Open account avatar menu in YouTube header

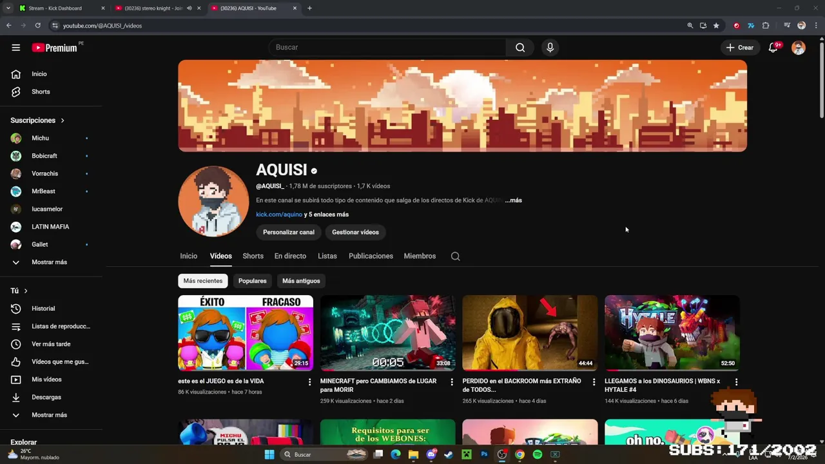(799, 48)
